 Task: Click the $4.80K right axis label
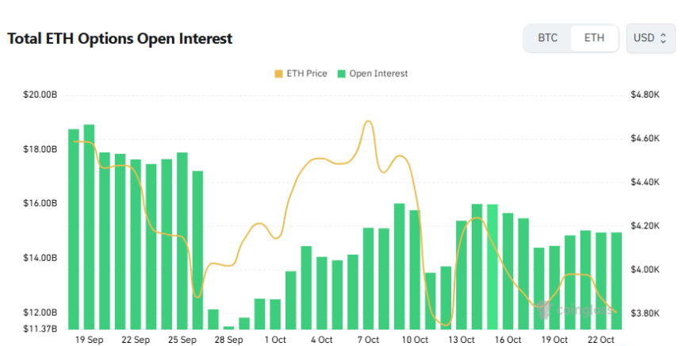point(645,94)
